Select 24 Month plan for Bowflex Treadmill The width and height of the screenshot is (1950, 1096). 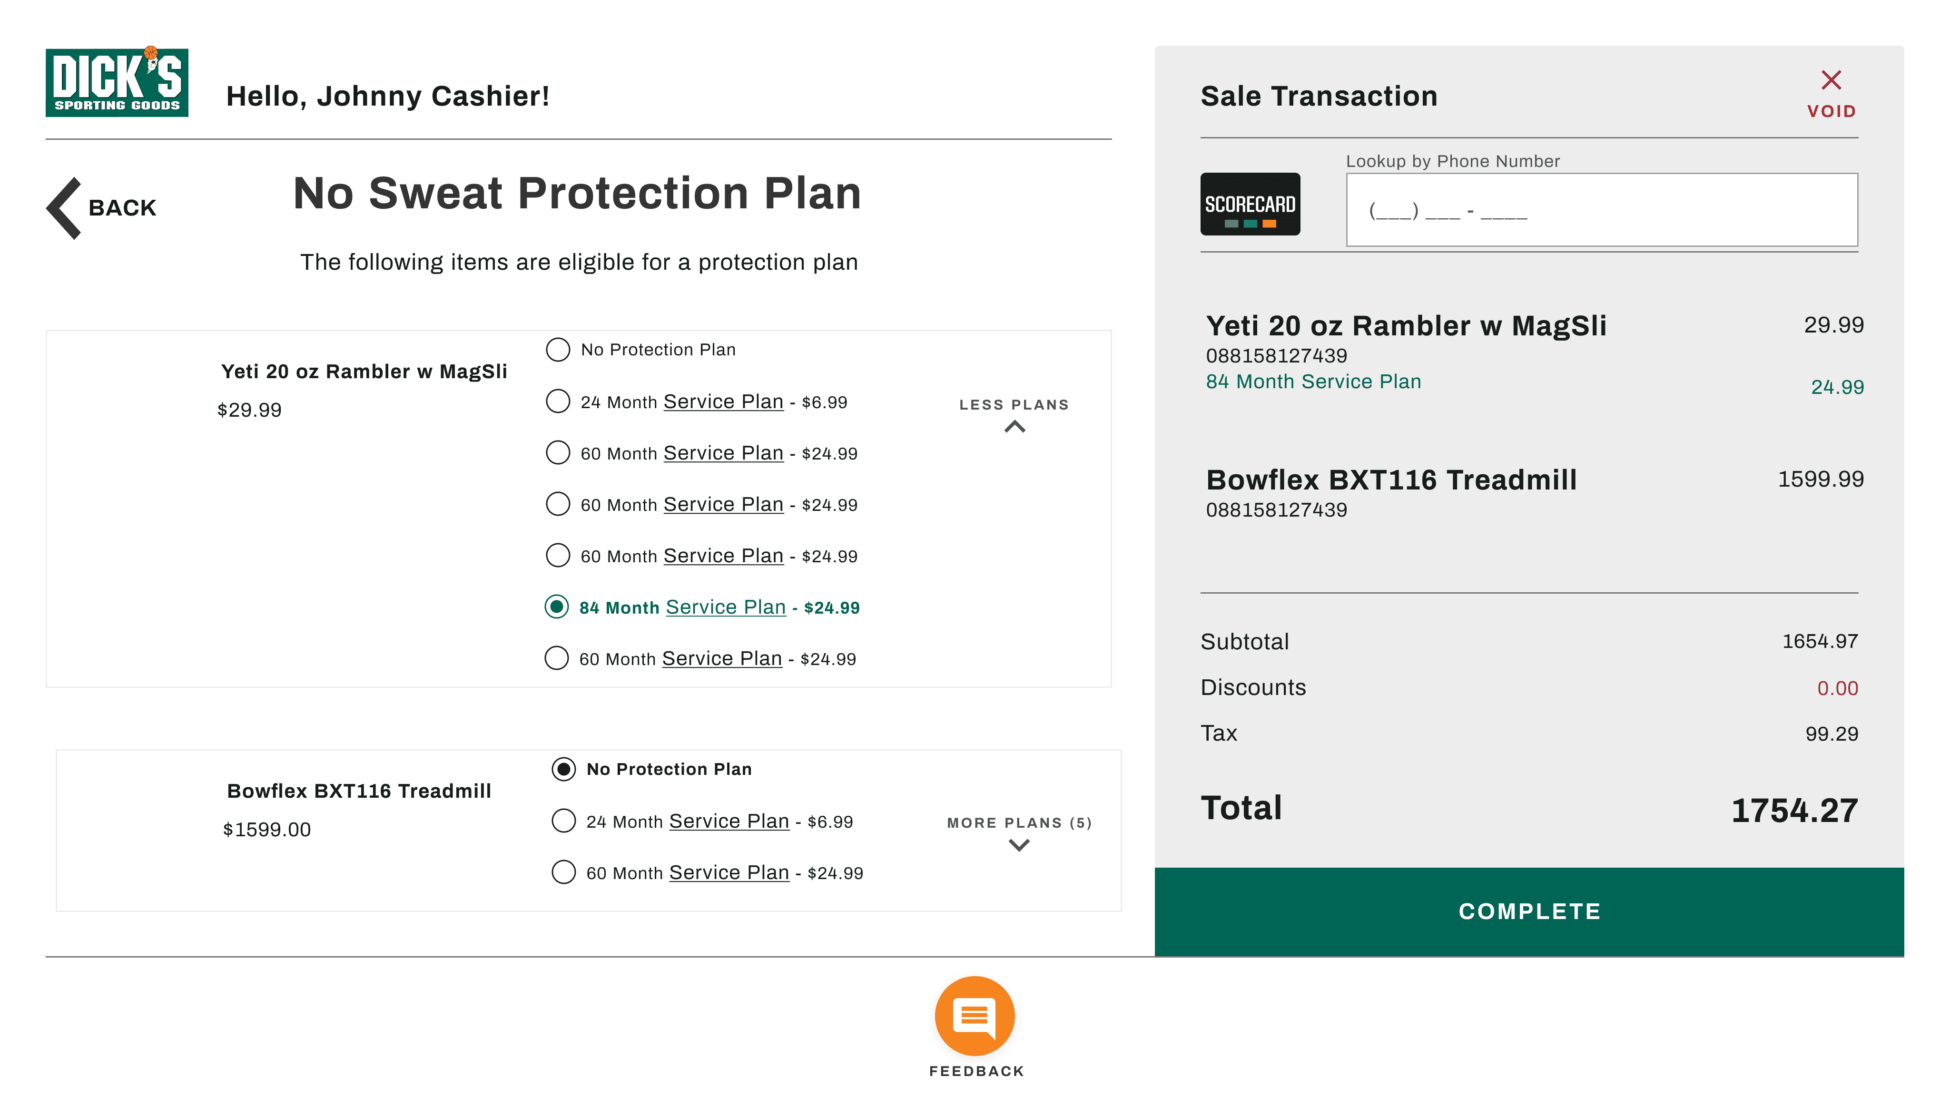point(563,821)
